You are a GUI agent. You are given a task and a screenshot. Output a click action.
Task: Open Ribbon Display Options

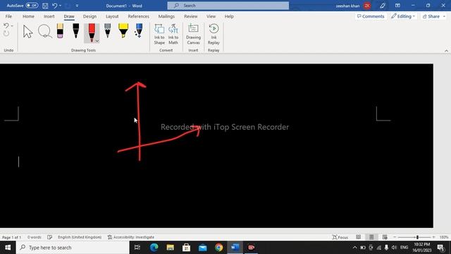397,6
